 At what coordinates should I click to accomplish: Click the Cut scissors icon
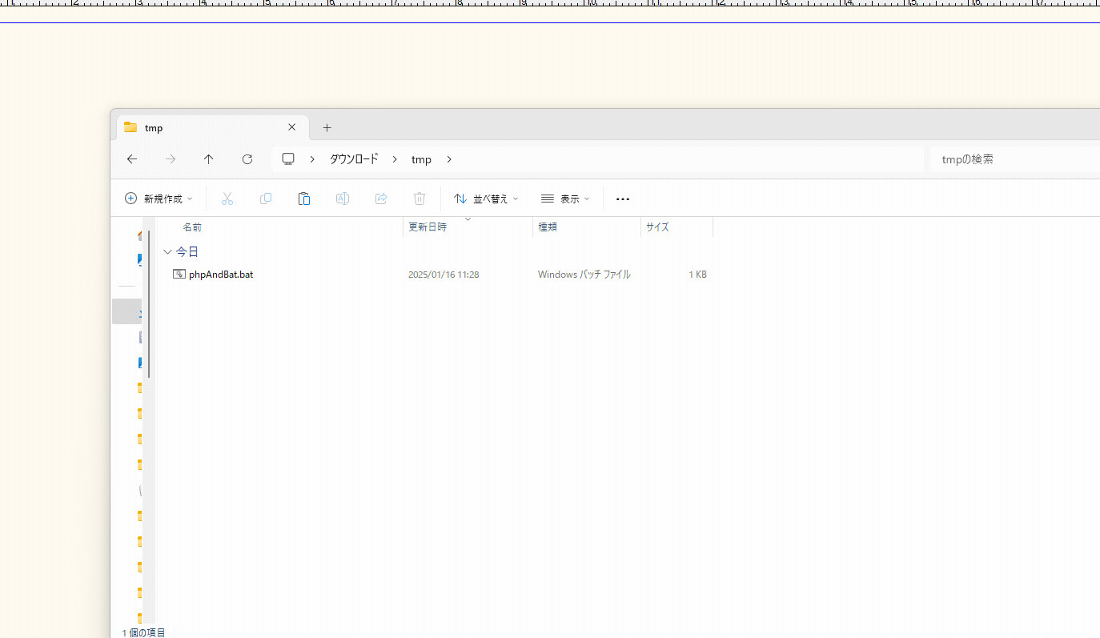click(x=227, y=199)
